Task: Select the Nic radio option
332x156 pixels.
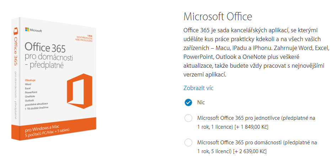Action: coord(188,102)
